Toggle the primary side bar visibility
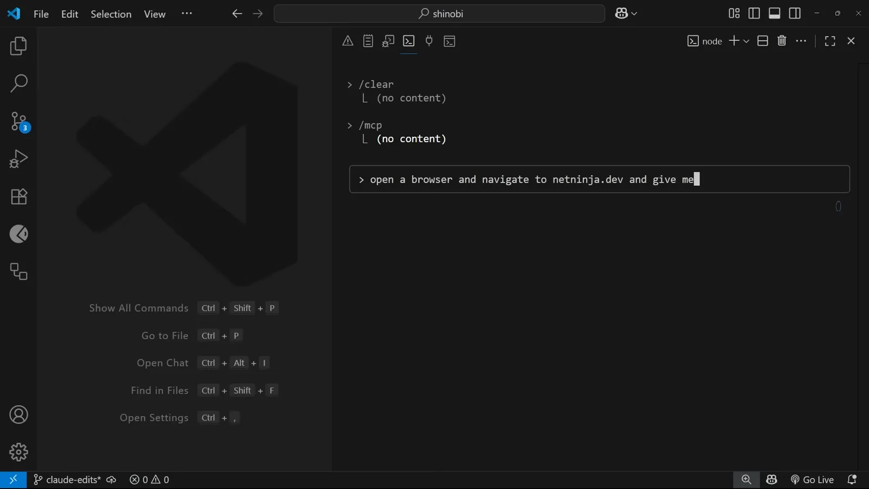Screen dimensions: 869x489 (754, 13)
